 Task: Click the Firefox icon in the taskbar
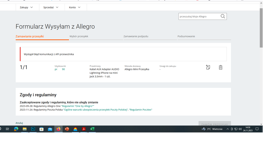(x=59, y=129)
